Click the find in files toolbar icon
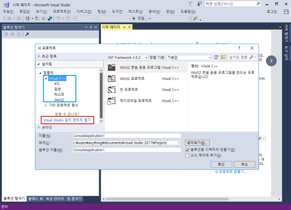 [195, 19]
